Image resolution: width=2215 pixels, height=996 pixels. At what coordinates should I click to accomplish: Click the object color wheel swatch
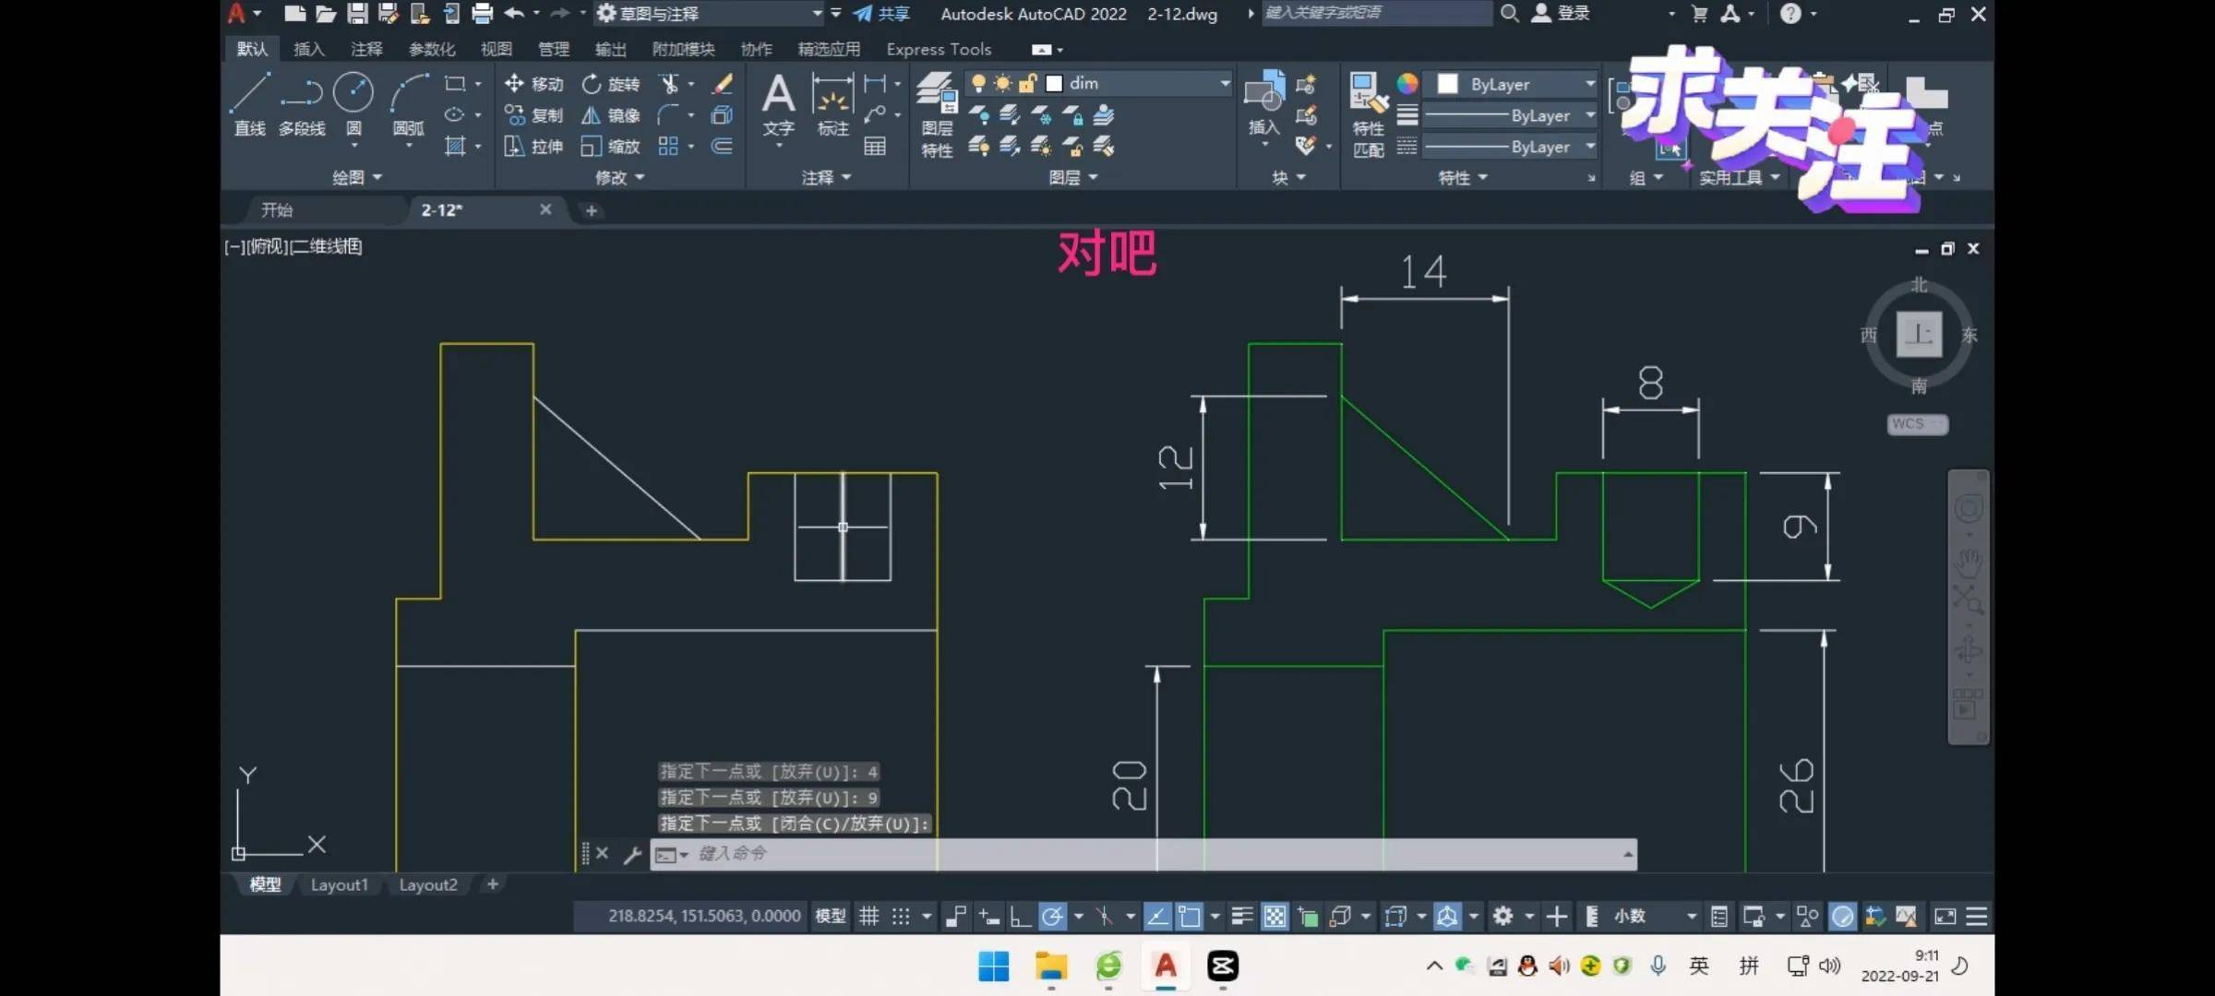click(1407, 84)
